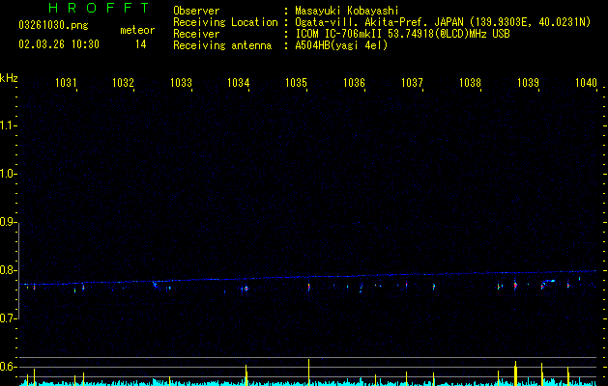Click the tallest yellow spike in the bottom signal graph
This screenshot has width=608, height=386.
[x=309, y=372]
